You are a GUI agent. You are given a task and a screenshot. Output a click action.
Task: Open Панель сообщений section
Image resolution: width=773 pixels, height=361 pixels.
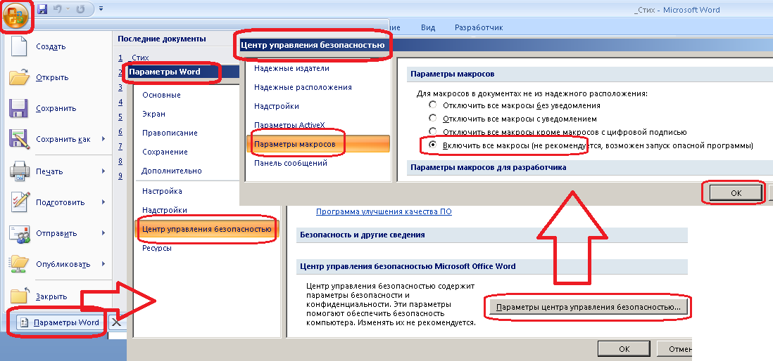[x=290, y=163]
